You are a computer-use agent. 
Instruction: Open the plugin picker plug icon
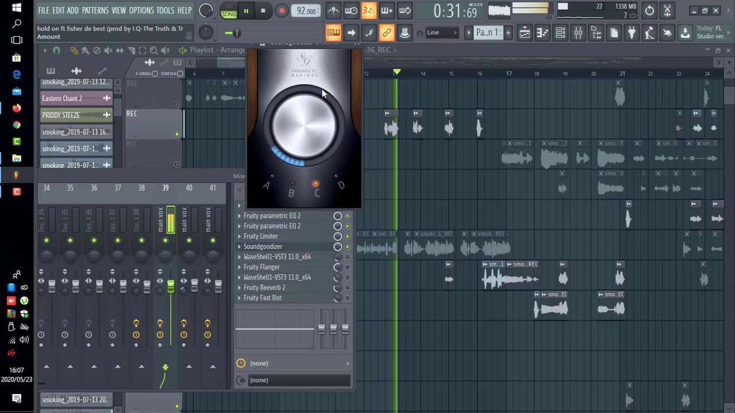pyautogui.click(x=632, y=33)
